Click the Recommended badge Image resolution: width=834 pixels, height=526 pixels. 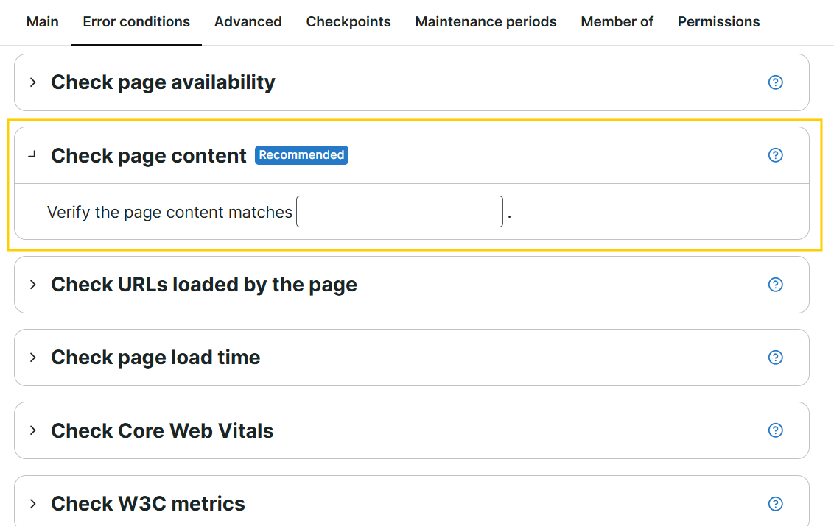click(301, 155)
